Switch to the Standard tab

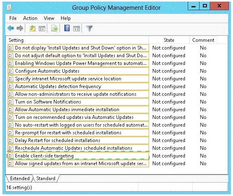46,179
